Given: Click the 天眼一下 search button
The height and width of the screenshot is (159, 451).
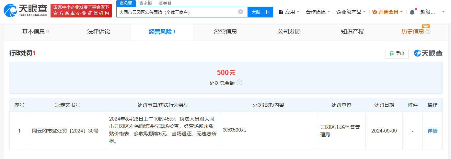Looking at the screenshot, I should tap(260, 12).
